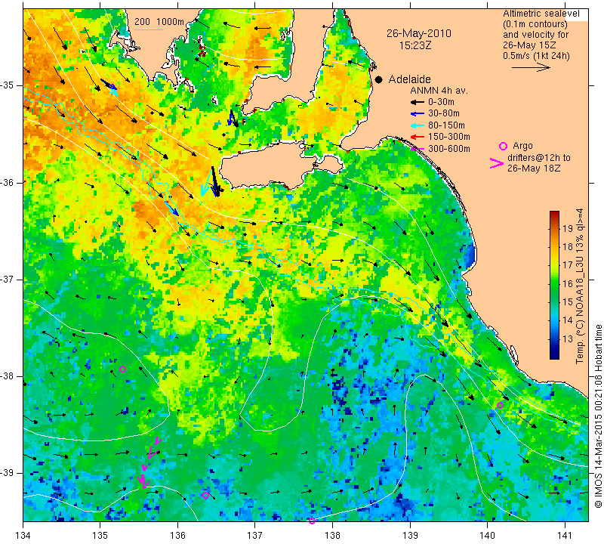Click the '200 1000m' depth label
Screen dimensions: 604x544
tap(159, 22)
